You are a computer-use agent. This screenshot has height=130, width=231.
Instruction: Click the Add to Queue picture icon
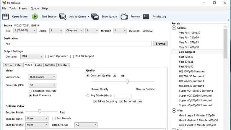click(x=63, y=17)
